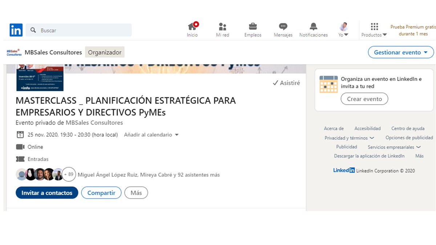Open the event banner thumbnail image
The height and width of the screenshot is (245, 436).
point(40,78)
